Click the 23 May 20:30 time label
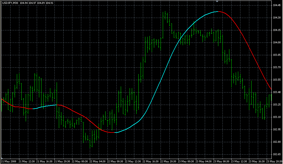 point(275,161)
